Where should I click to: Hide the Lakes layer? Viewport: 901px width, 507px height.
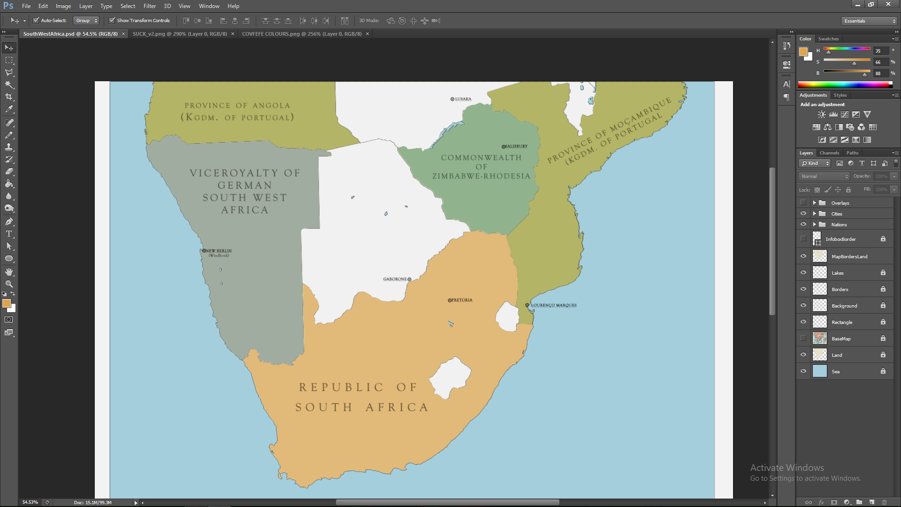pyautogui.click(x=803, y=273)
